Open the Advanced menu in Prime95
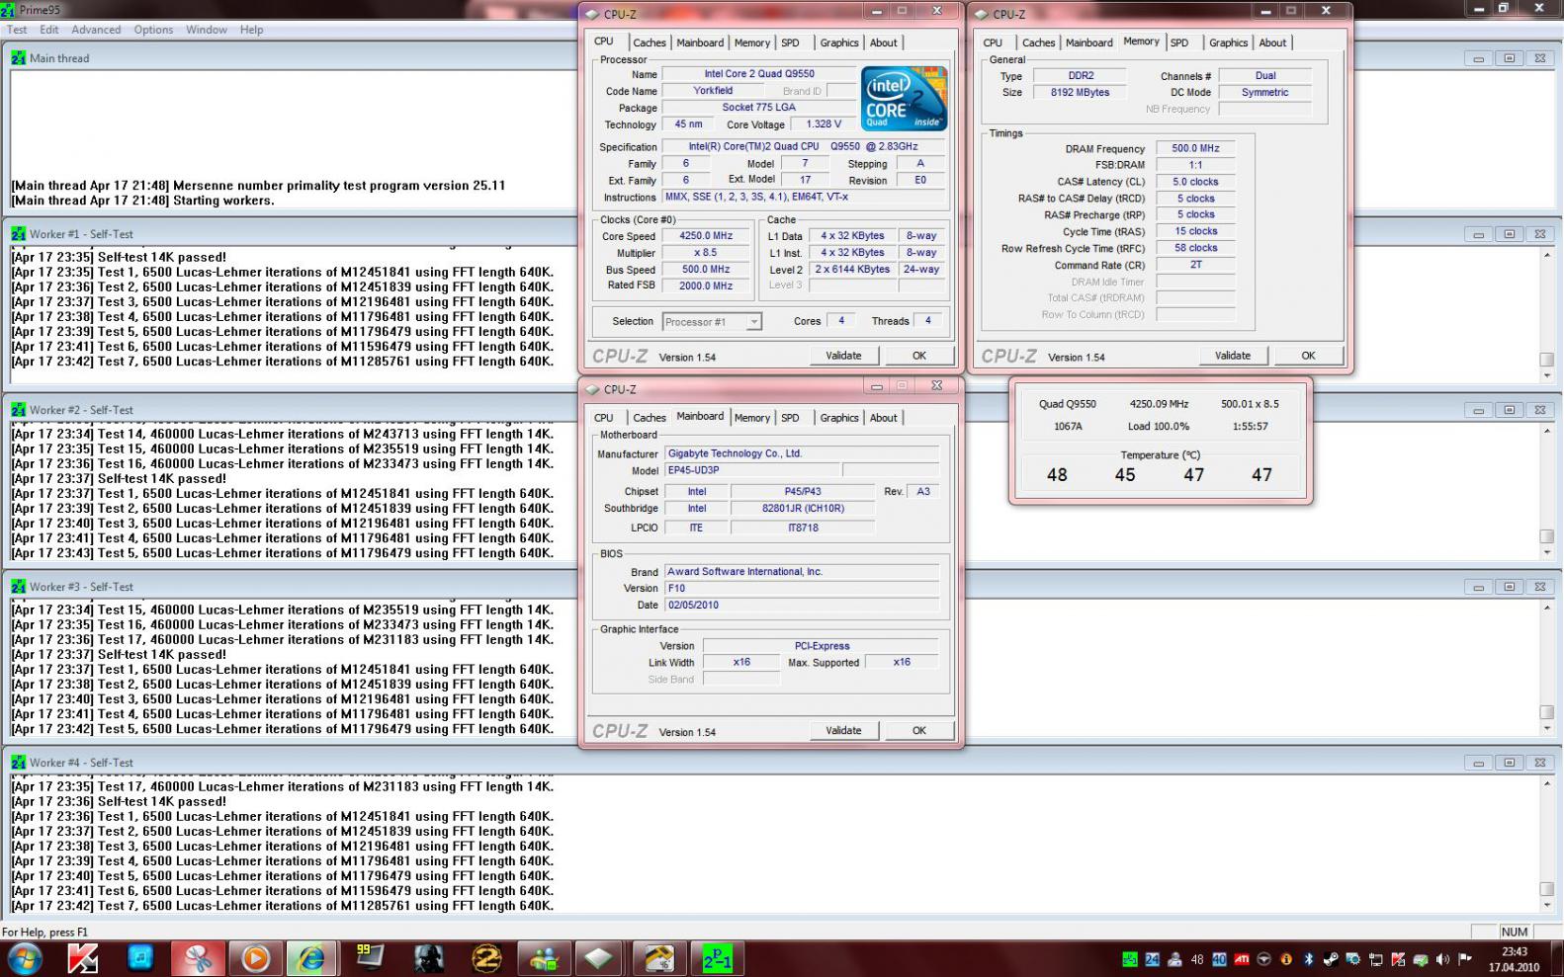Image resolution: width=1564 pixels, height=977 pixels. click(96, 30)
